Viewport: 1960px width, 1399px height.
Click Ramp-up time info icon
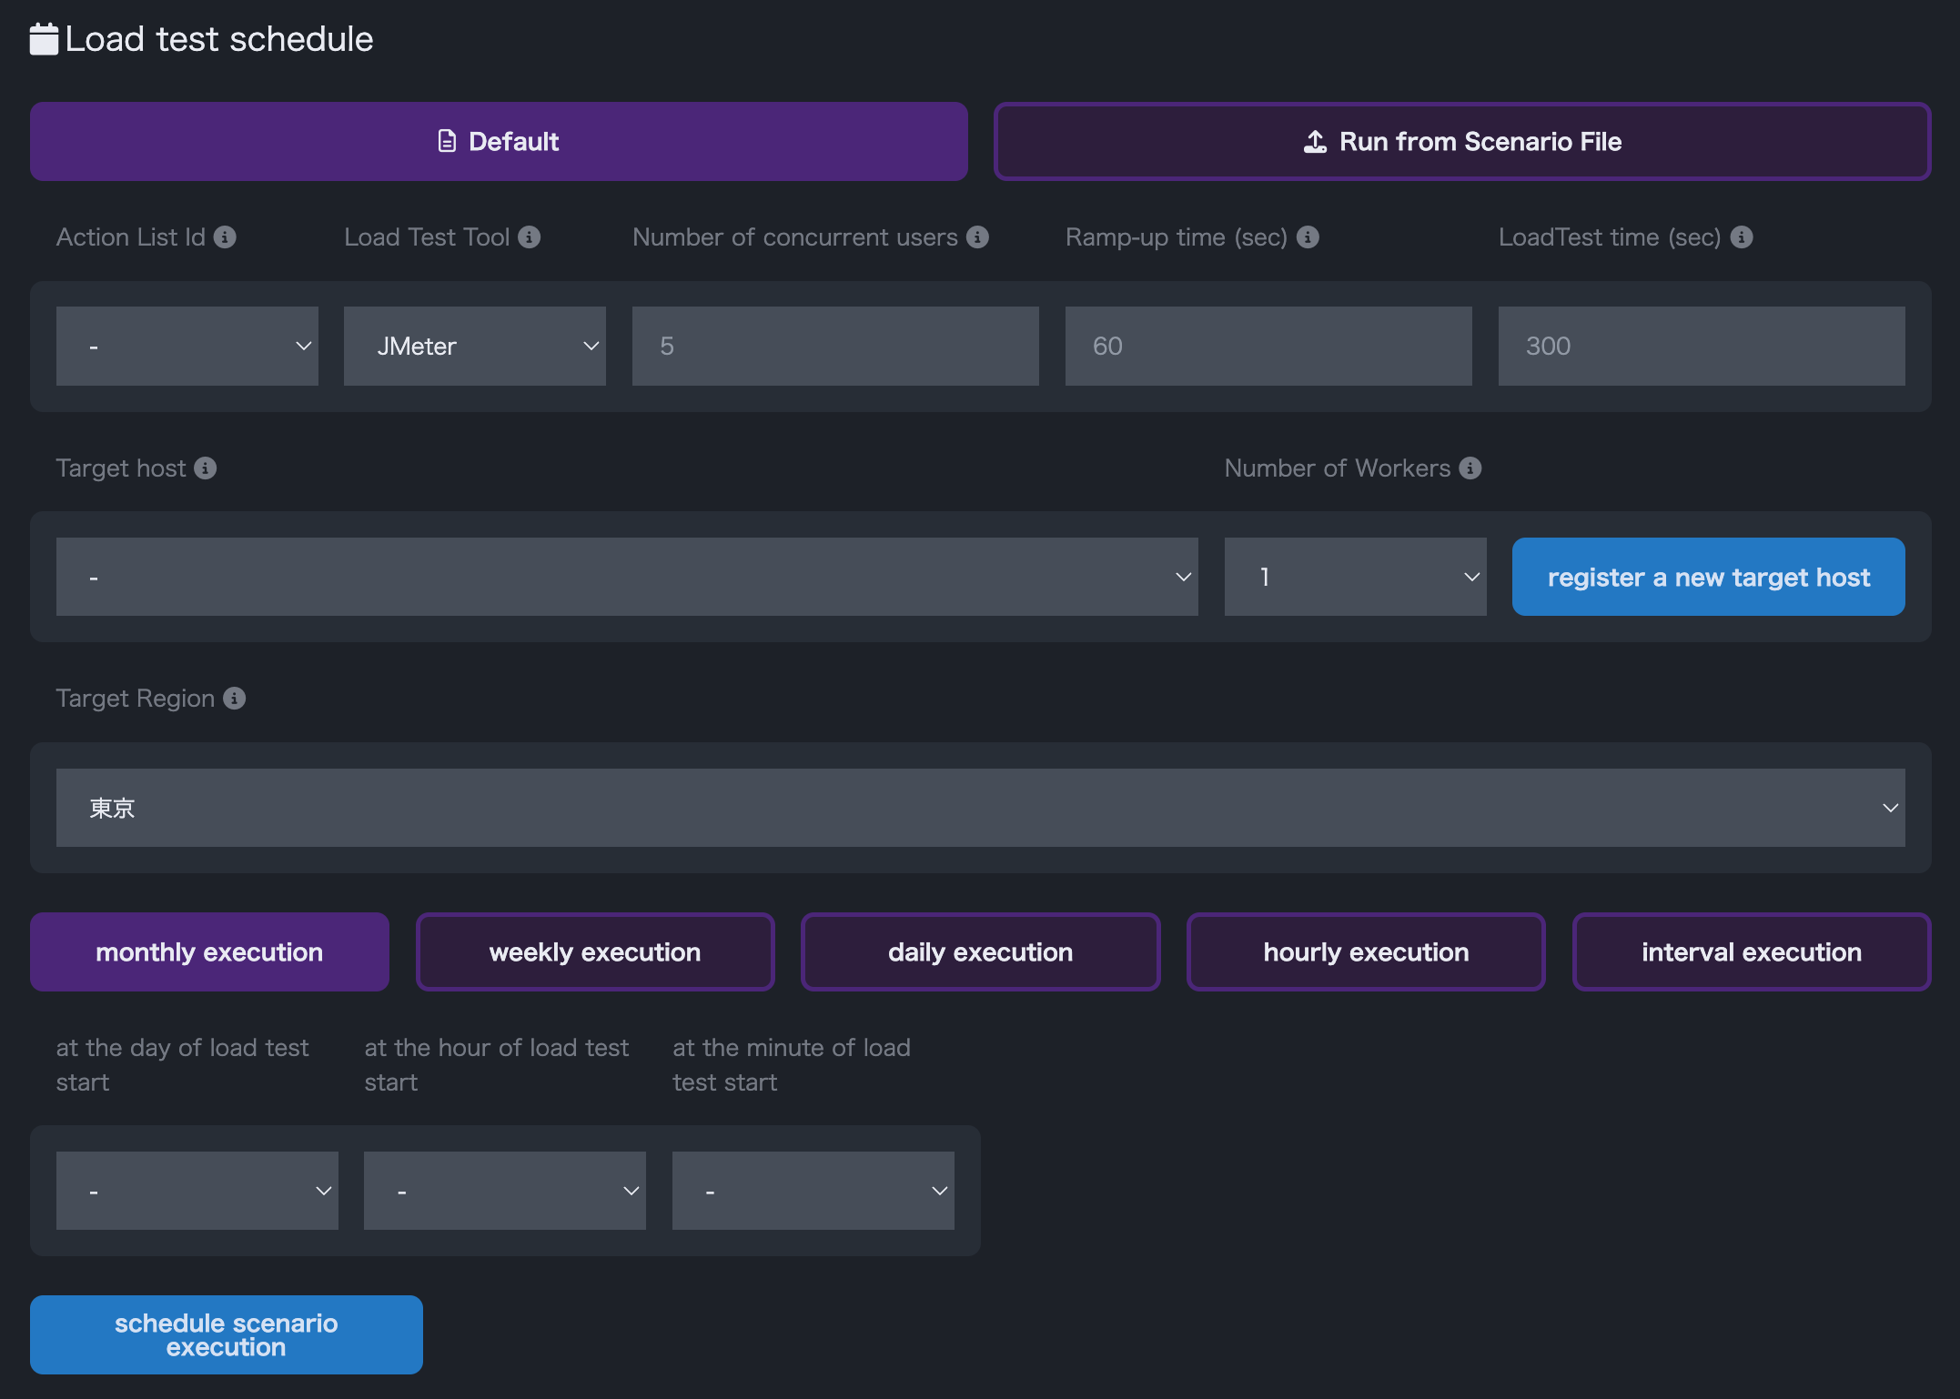[1308, 237]
